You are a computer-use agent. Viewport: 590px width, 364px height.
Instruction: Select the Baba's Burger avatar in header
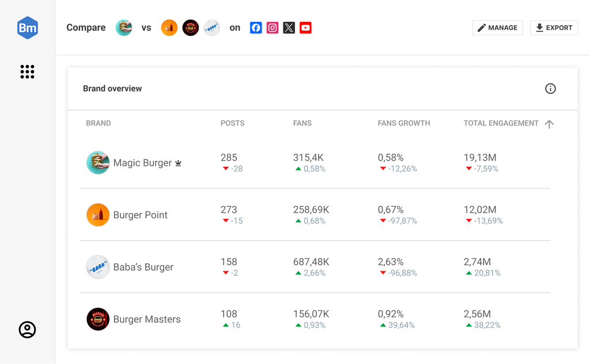pyautogui.click(x=212, y=28)
